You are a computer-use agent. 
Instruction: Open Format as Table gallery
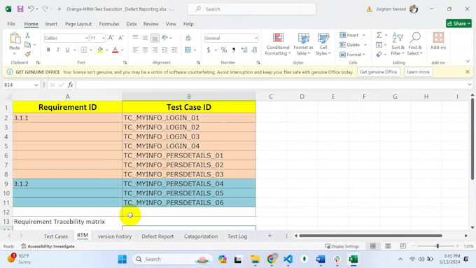[303, 44]
